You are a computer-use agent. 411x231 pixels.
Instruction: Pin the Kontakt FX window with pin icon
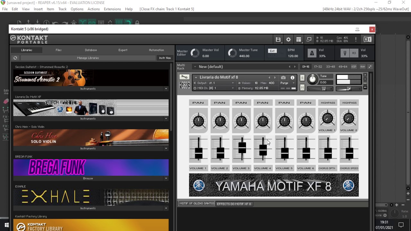click(357, 29)
